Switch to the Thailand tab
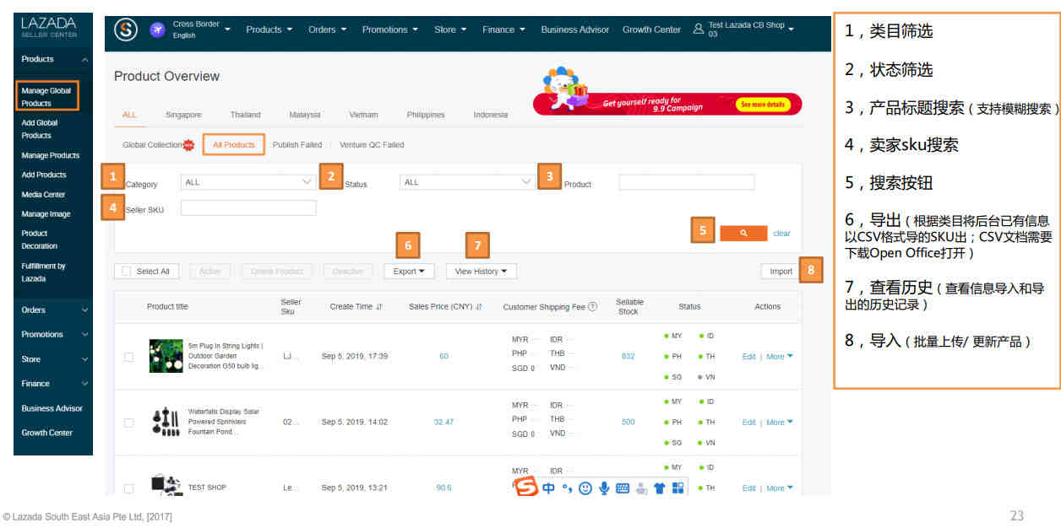Viewport: 1061px width, 528px height. click(245, 115)
